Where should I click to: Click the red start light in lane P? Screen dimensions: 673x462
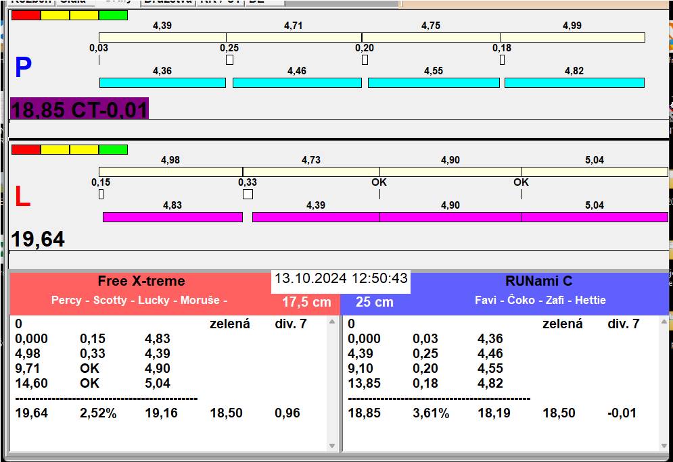pos(26,15)
